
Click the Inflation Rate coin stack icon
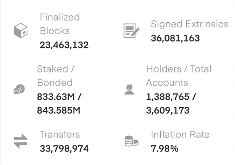tap(132, 141)
